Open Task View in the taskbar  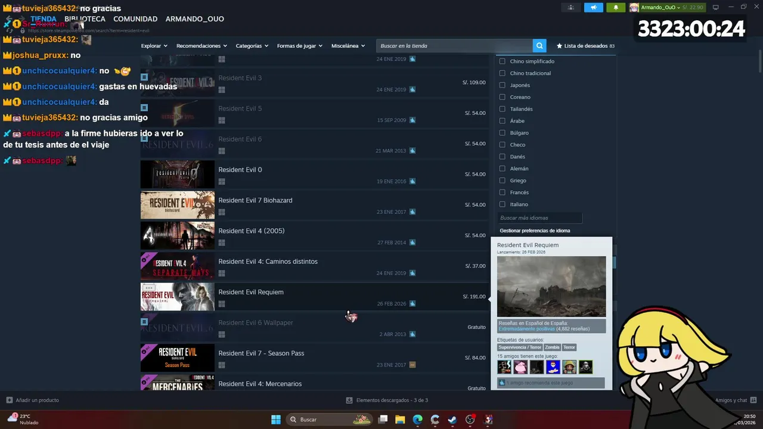click(383, 419)
